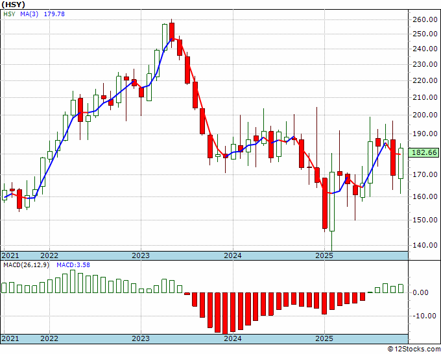This screenshot has height=354, width=441.
Task: Click 2021 on the price chart timeline
Action: click(10, 255)
